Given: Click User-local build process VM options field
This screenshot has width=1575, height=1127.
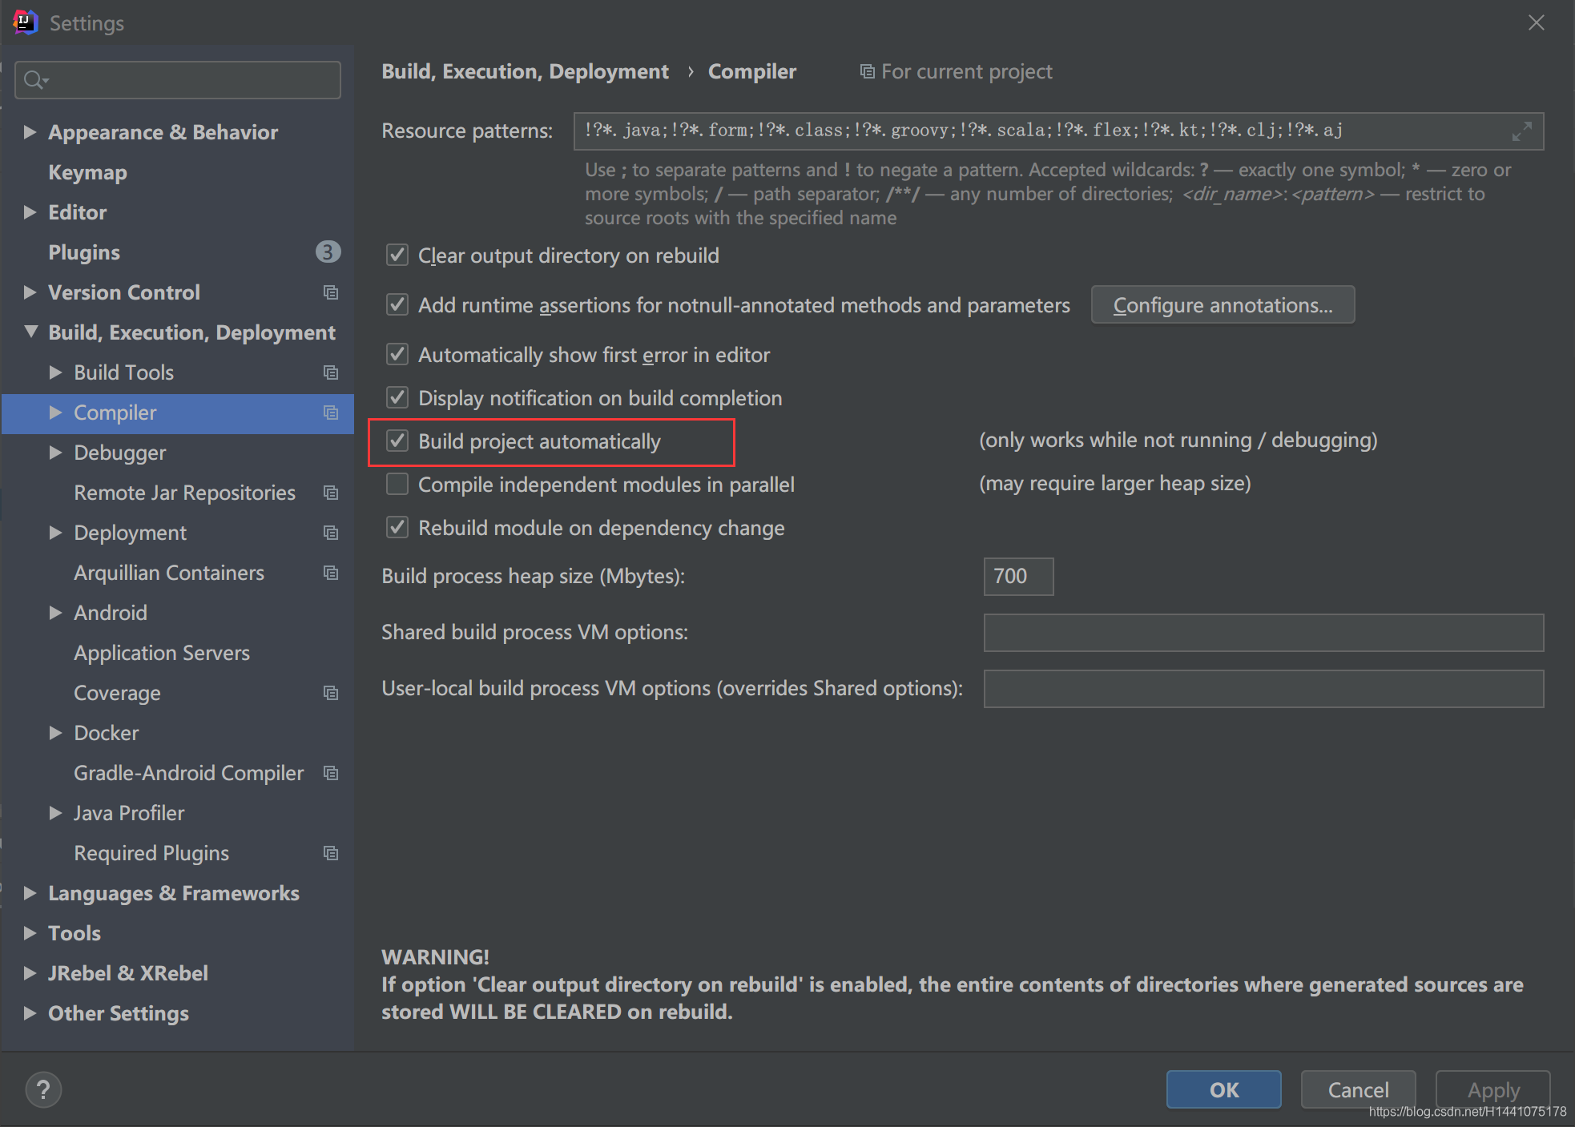Looking at the screenshot, I should coord(1263,689).
